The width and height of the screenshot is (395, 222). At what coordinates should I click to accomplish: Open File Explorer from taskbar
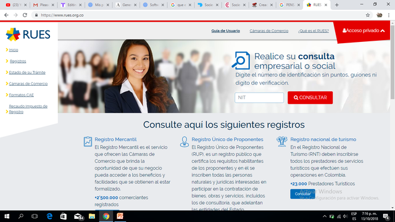coord(92,216)
